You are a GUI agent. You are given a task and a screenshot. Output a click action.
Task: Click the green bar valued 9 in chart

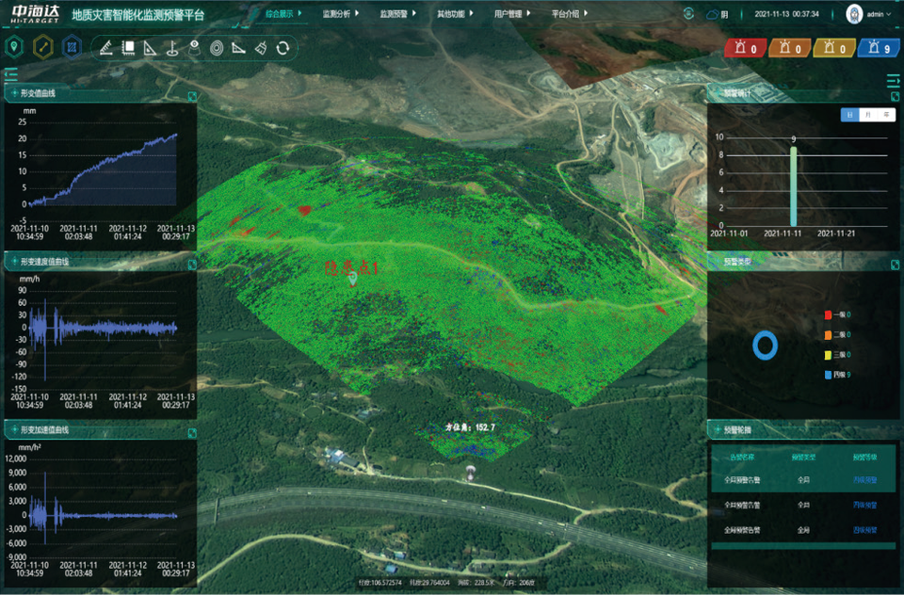[793, 186]
